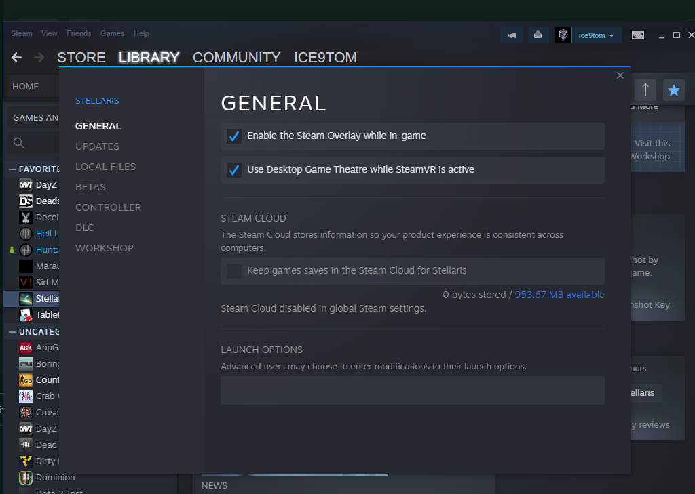Viewport: 695px width, 494px height.
Task: Click the NEWS heading below the dialog
Action: point(214,486)
